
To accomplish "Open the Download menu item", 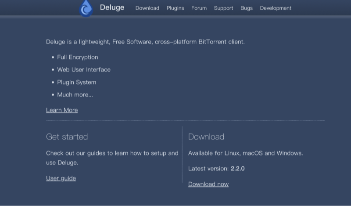I will pos(147,8).
